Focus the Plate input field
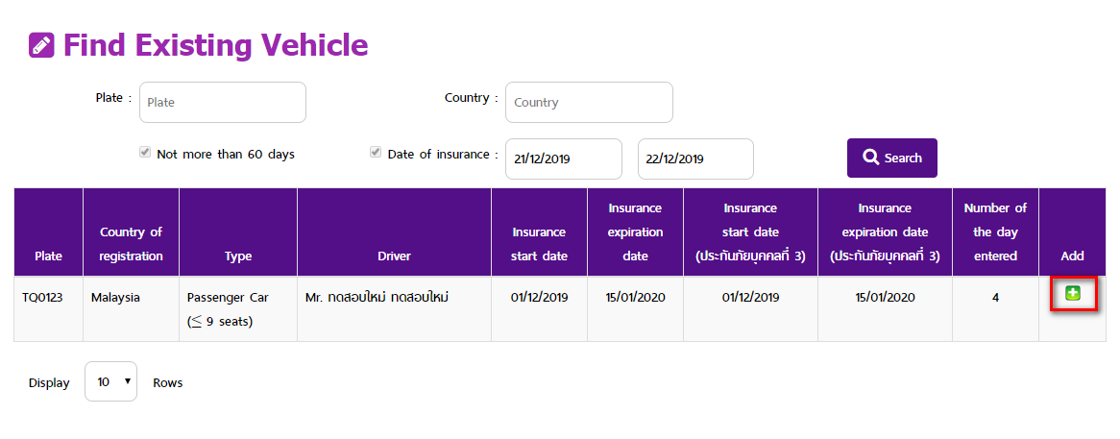Viewport: 1120px width, 439px height. pyautogui.click(x=223, y=102)
